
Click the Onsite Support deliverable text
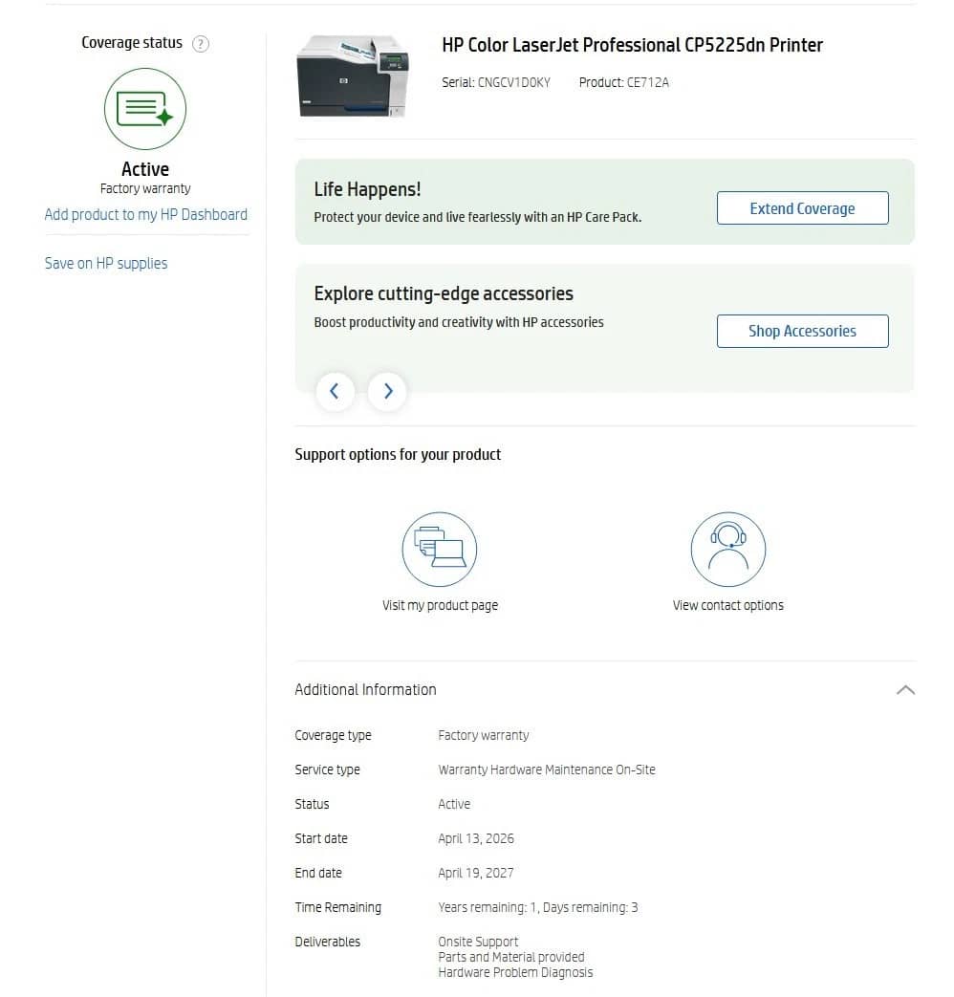click(x=478, y=942)
